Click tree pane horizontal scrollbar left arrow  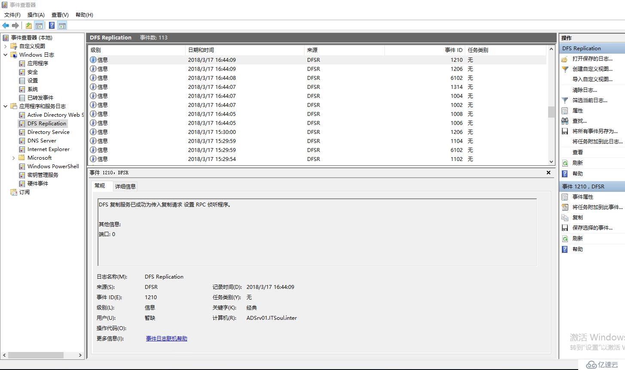[5, 355]
